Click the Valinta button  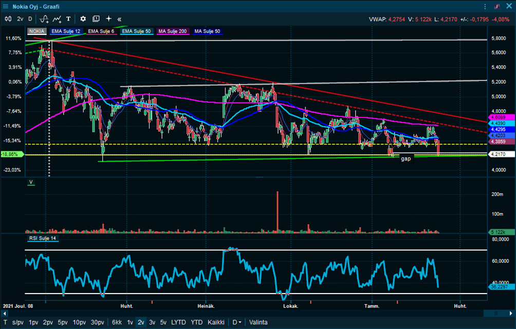click(x=258, y=322)
